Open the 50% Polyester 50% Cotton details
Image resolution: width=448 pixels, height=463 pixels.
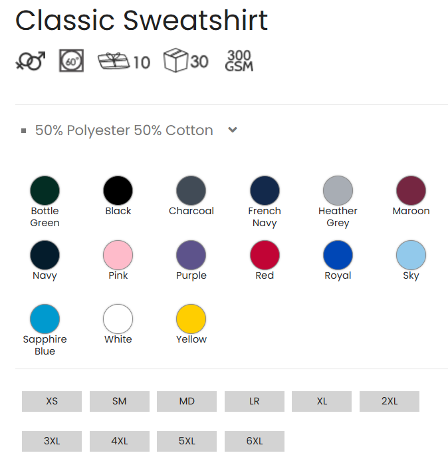(x=124, y=130)
